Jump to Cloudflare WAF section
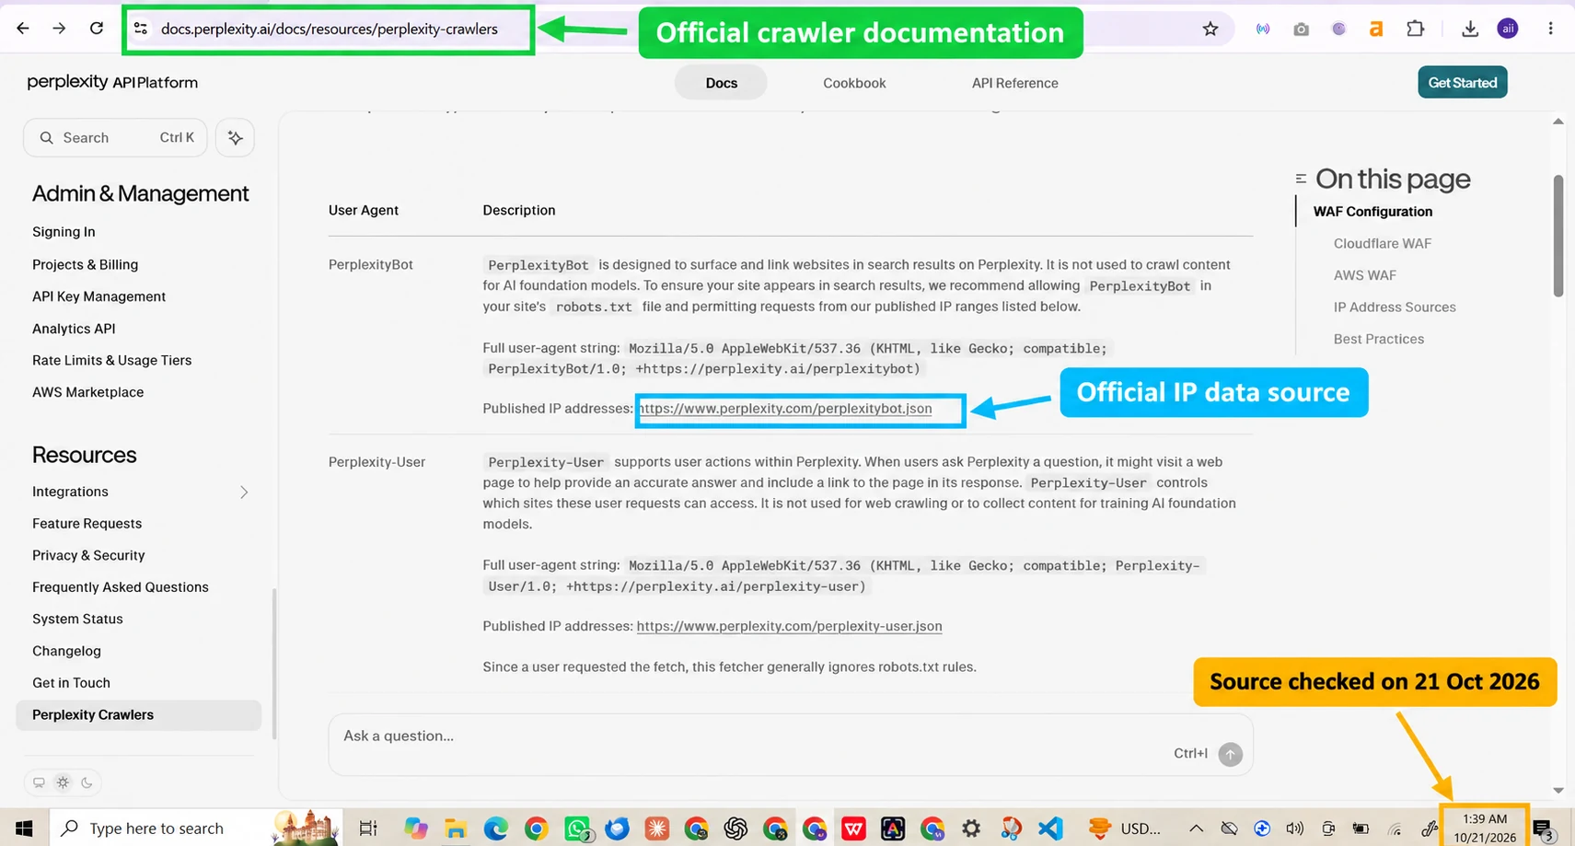Image resolution: width=1575 pixels, height=846 pixels. [x=1382, y=244]
